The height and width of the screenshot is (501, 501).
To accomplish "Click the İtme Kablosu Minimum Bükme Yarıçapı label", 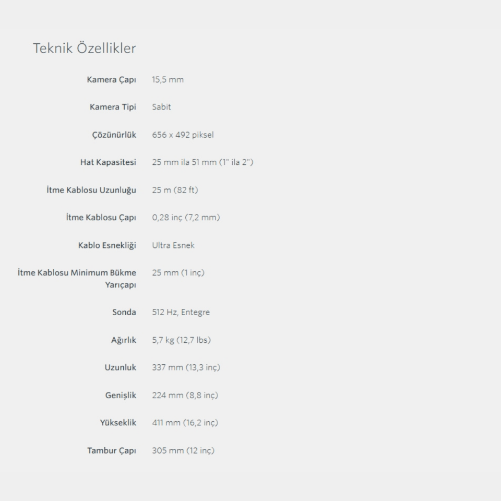I will point(77,279).
